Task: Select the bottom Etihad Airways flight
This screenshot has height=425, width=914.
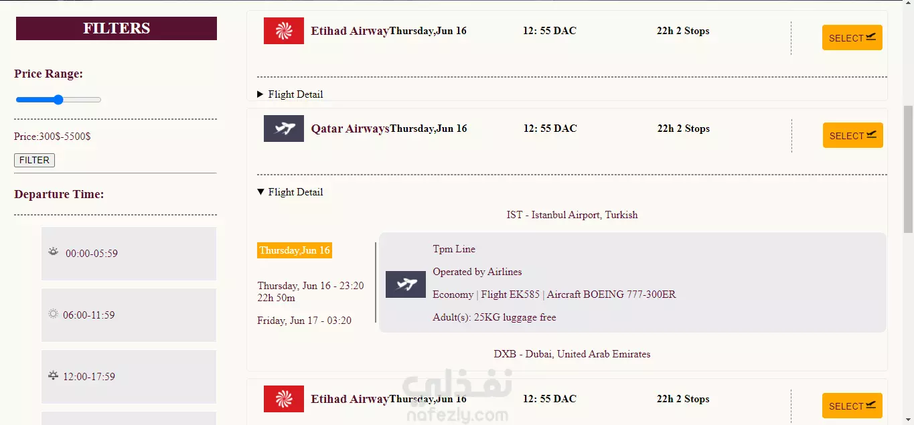Action: tap(852, 406)
